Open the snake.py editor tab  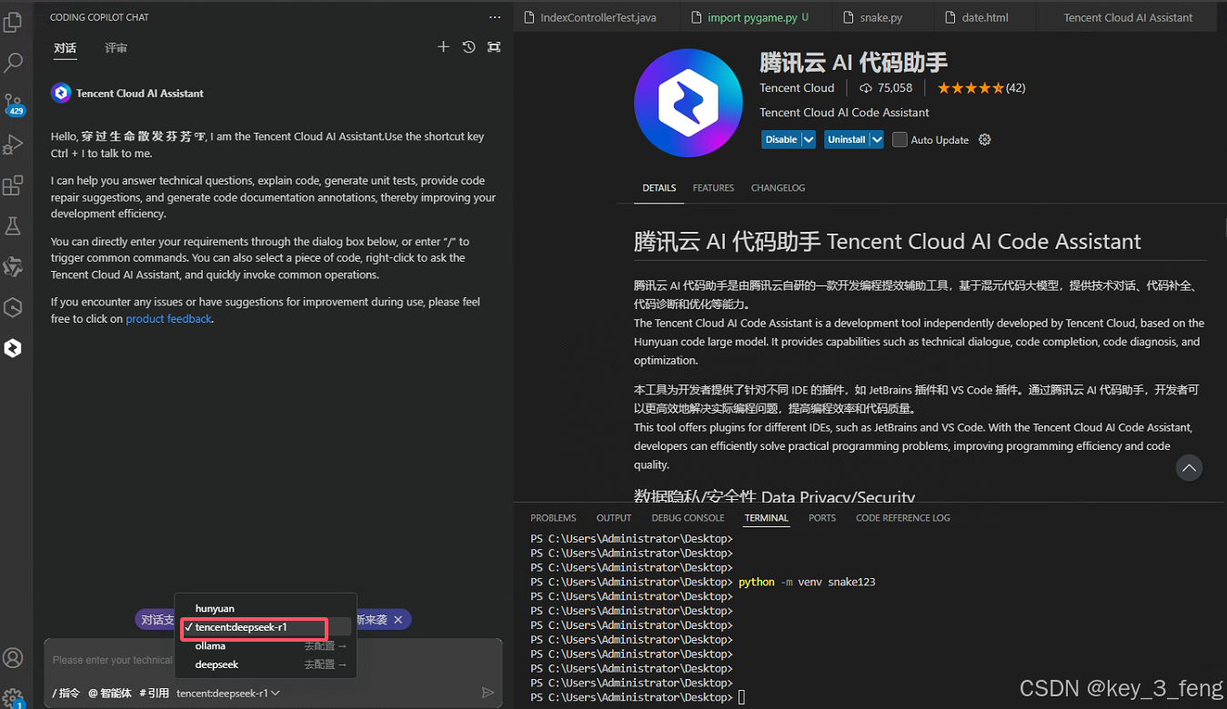click(880, 17)
